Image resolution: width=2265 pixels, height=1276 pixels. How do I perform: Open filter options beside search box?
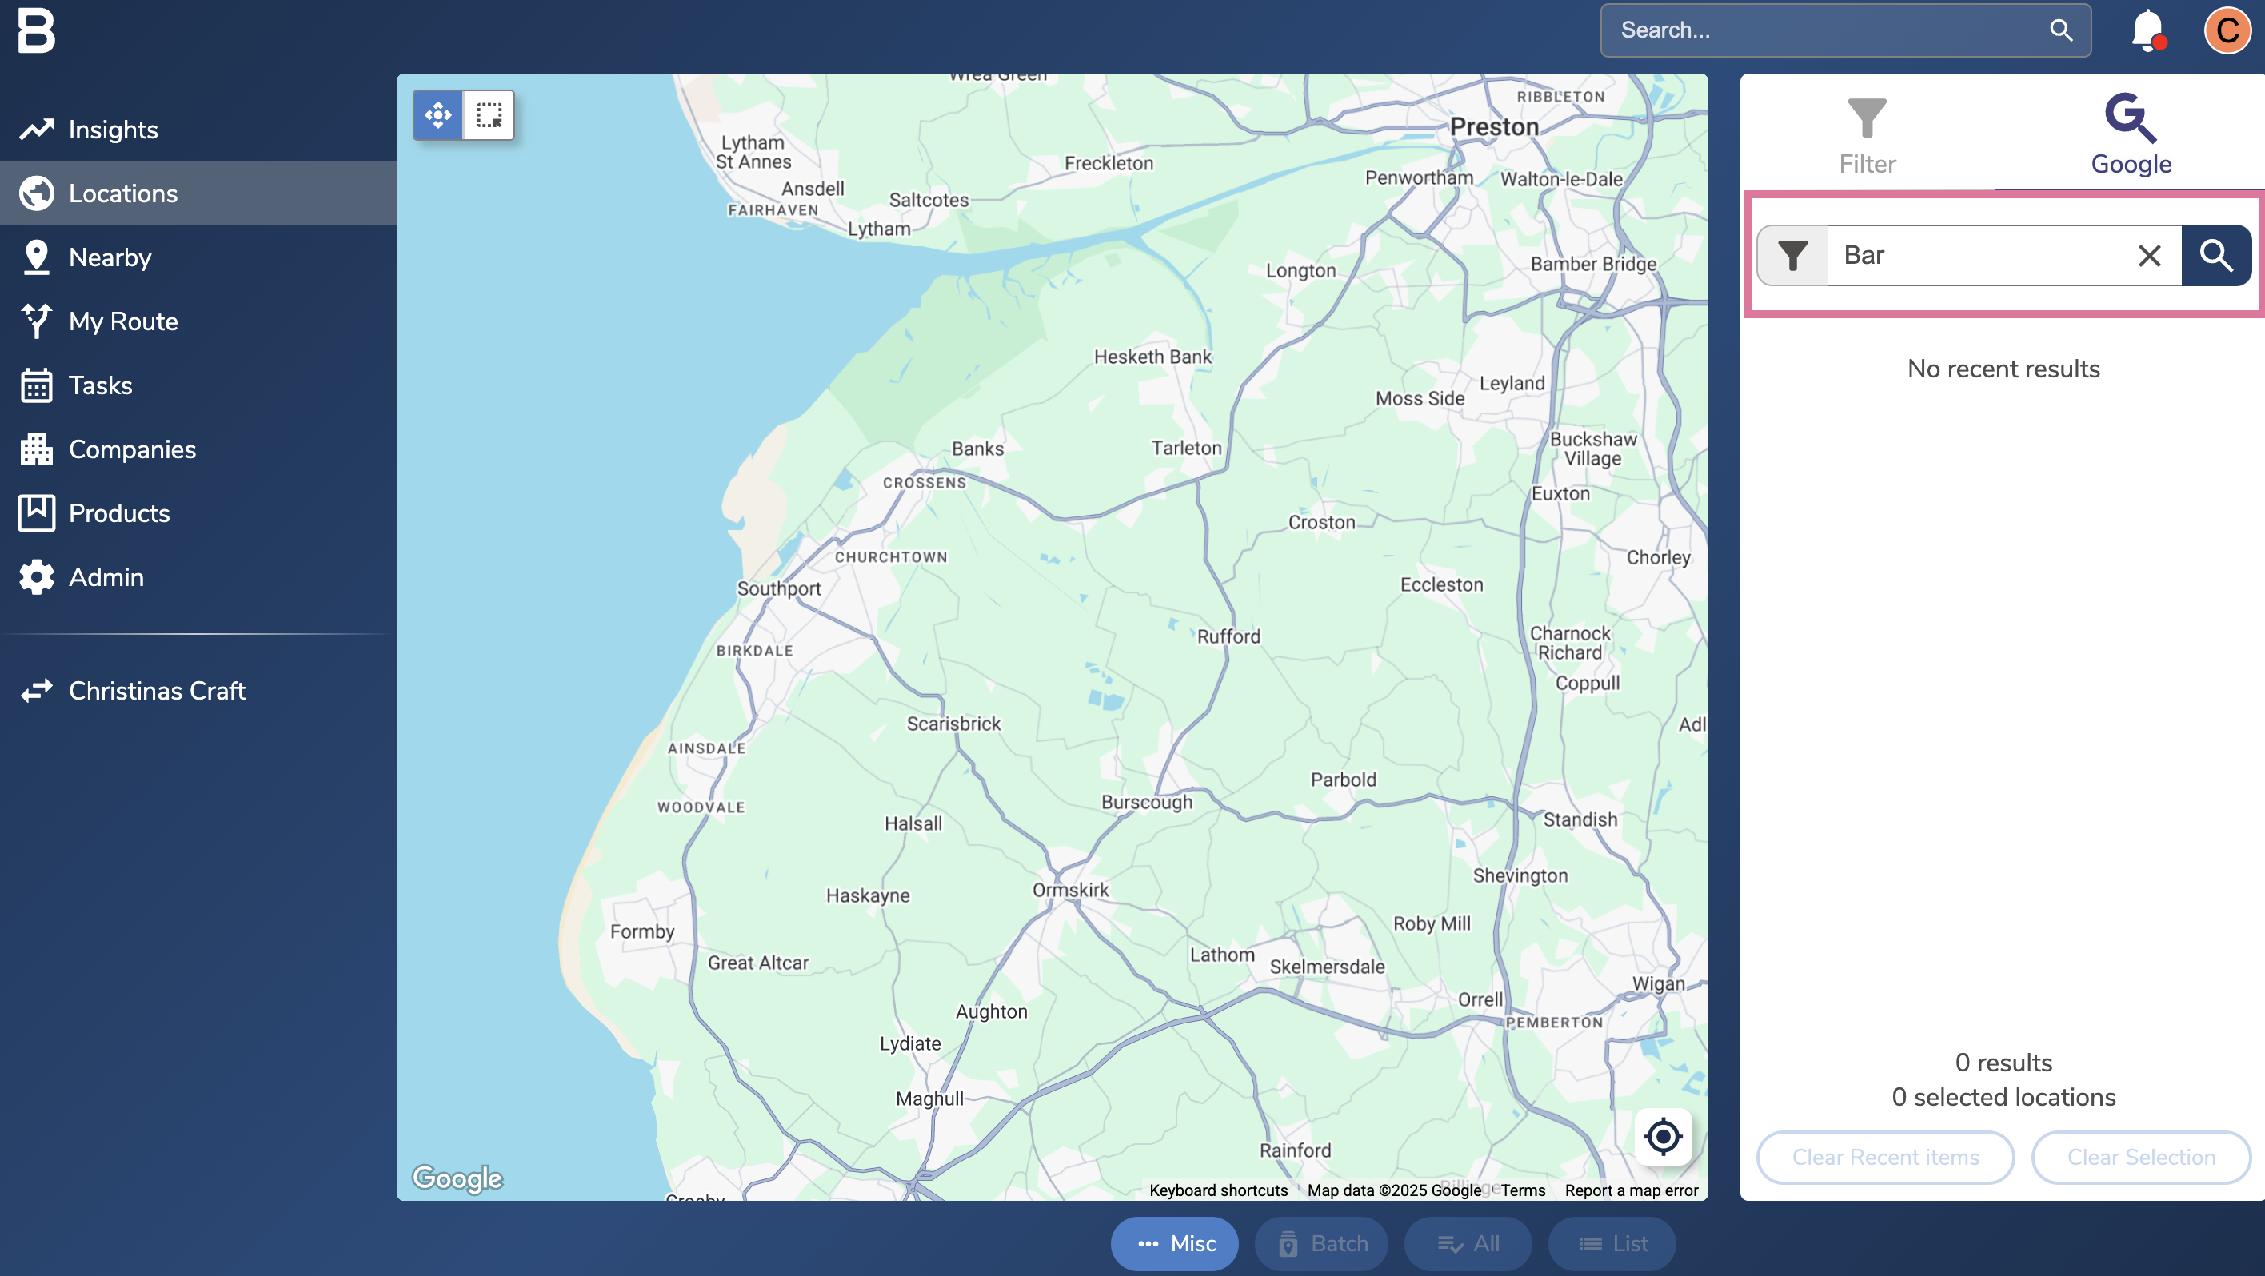point(1792,256)
